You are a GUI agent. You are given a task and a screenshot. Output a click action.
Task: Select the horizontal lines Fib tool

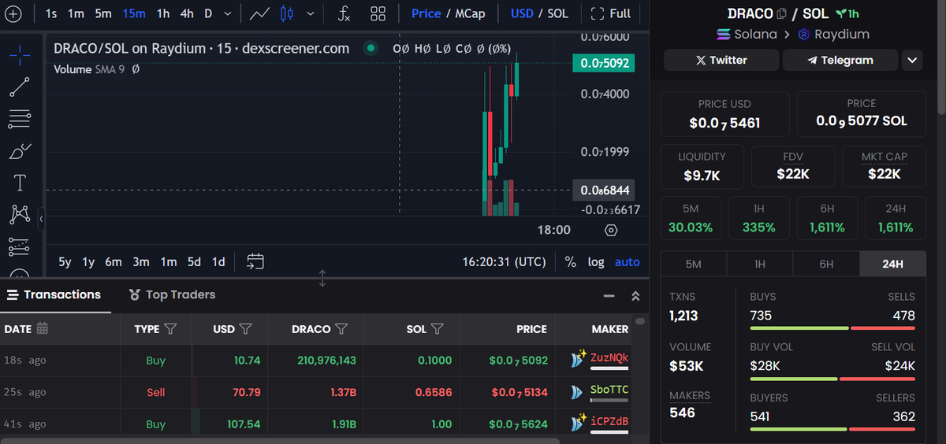pos(20,119)
